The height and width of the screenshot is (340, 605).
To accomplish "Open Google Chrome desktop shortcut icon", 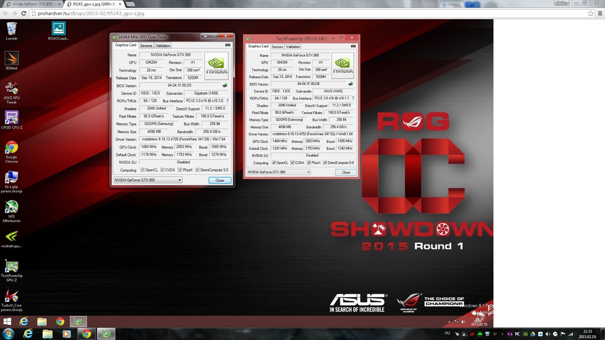I will [x=12, y=152].
